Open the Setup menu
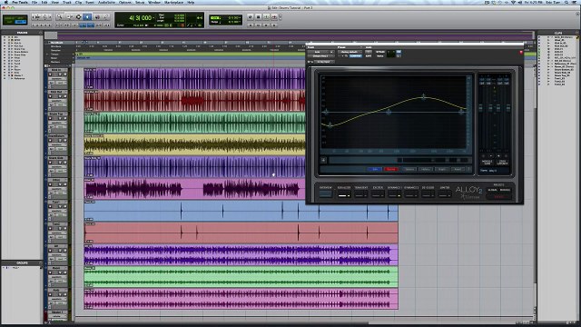581x327 pixels. 140,2
